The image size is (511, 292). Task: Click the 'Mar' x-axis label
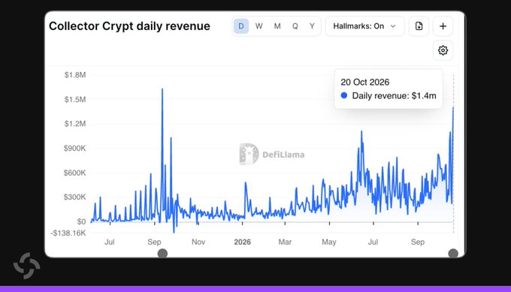pos(285,242)
